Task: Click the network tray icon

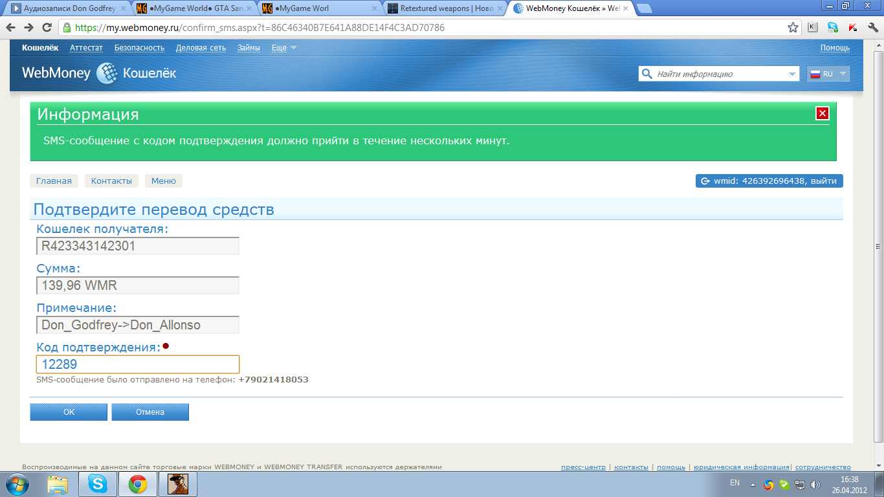Action: pyautogui.click(x=800, y=484)
